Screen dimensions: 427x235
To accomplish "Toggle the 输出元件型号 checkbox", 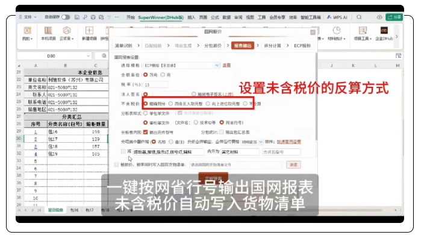I will tap(145, 132).
